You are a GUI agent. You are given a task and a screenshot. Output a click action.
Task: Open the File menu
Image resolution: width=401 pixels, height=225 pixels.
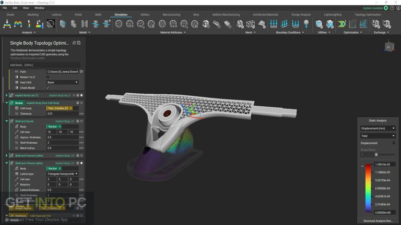[x=5, y=8]
